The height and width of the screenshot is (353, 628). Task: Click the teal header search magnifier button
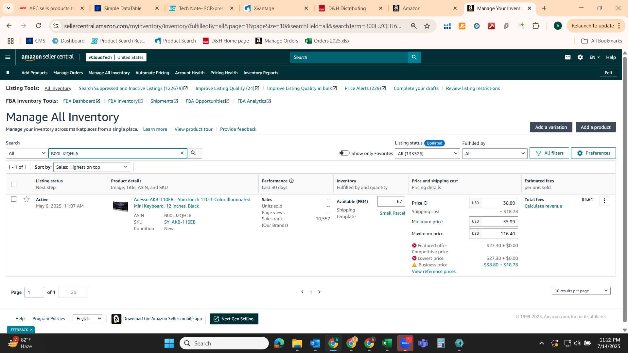pyautogui.click(x=414, y=57)
